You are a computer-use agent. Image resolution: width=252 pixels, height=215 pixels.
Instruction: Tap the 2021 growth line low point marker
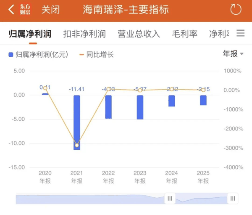coord(77,146)
